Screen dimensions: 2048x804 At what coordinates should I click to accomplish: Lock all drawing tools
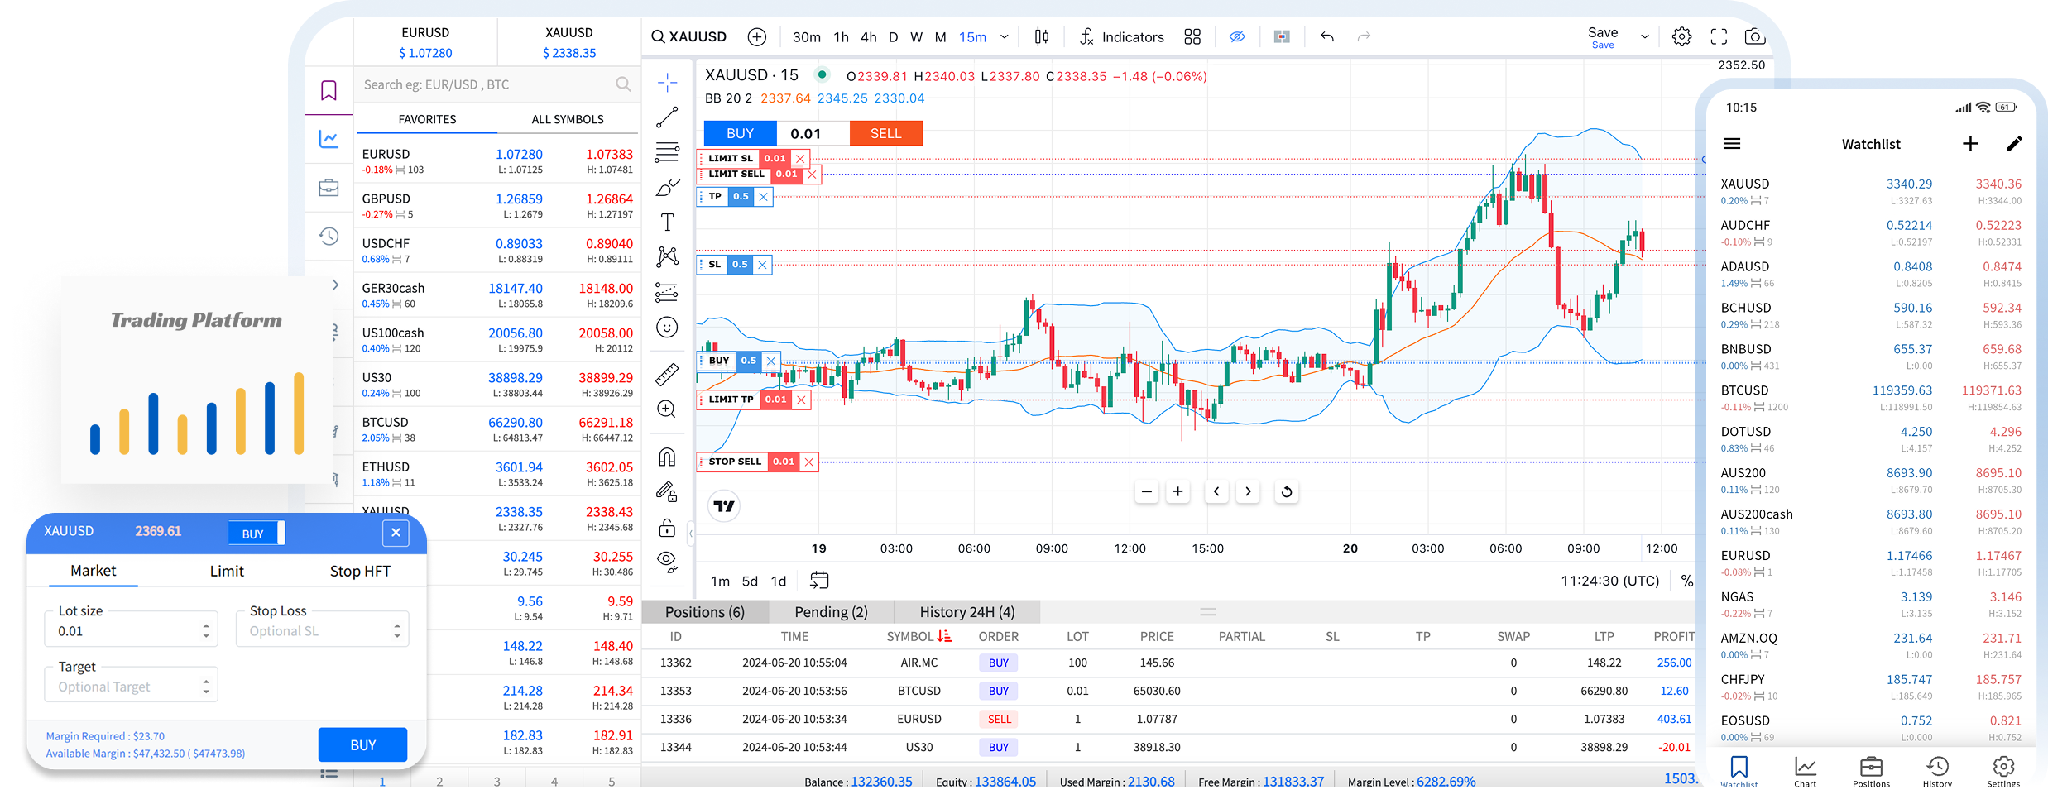point(667,528)
